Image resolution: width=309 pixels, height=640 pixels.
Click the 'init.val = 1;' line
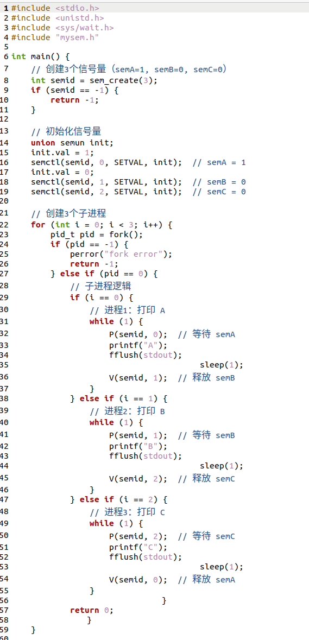click(62, 153)
